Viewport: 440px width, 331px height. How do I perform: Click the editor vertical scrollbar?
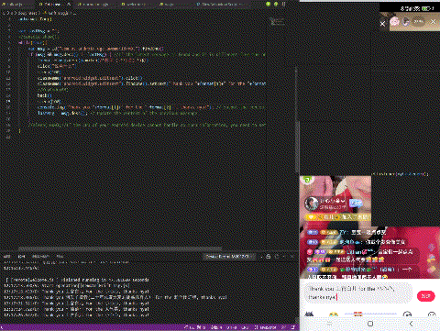[x=297, y=147]
